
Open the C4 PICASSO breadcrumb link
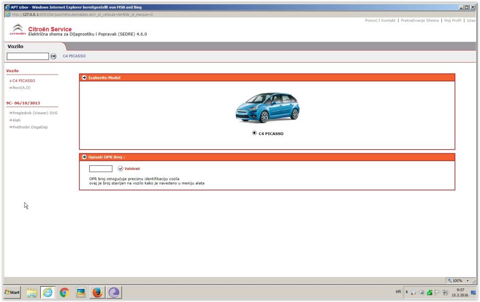click(x=74, y=56)
